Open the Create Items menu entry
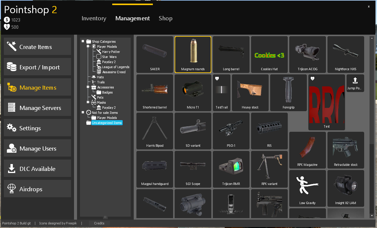377x228 pixels. [x=38, y=46]
